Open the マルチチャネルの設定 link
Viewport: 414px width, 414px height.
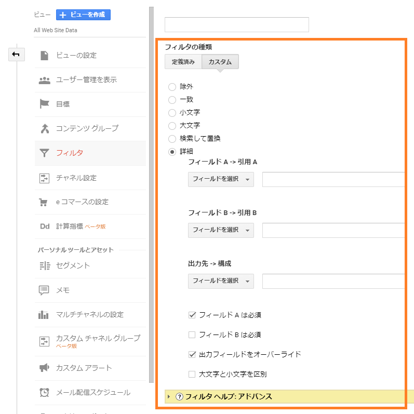pos(89,314)
